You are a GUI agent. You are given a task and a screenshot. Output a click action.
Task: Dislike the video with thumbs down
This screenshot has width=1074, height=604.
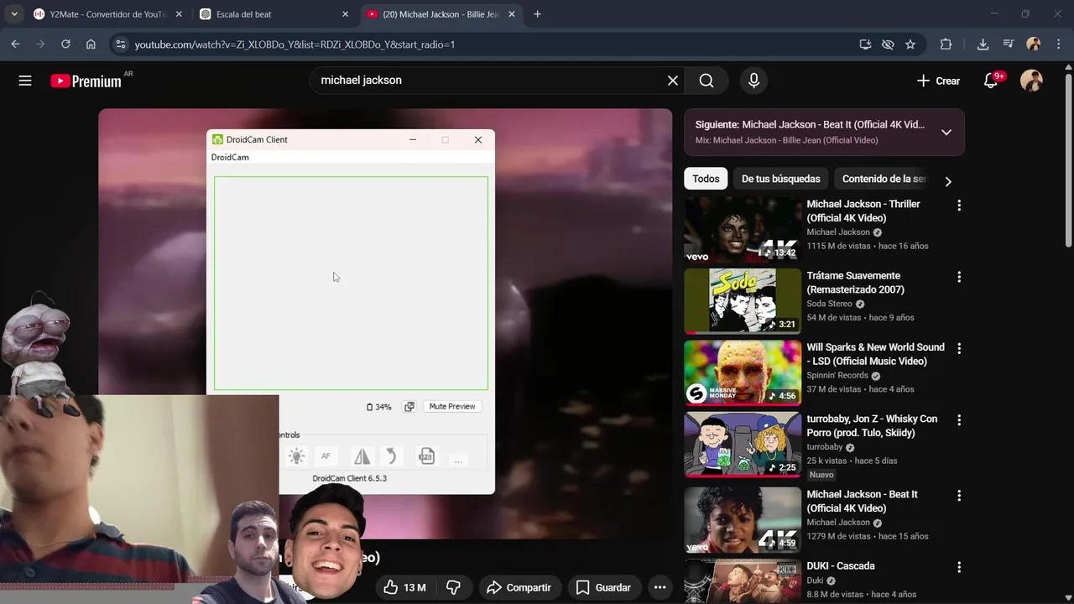pyautogui.click(x=453, y=587)
